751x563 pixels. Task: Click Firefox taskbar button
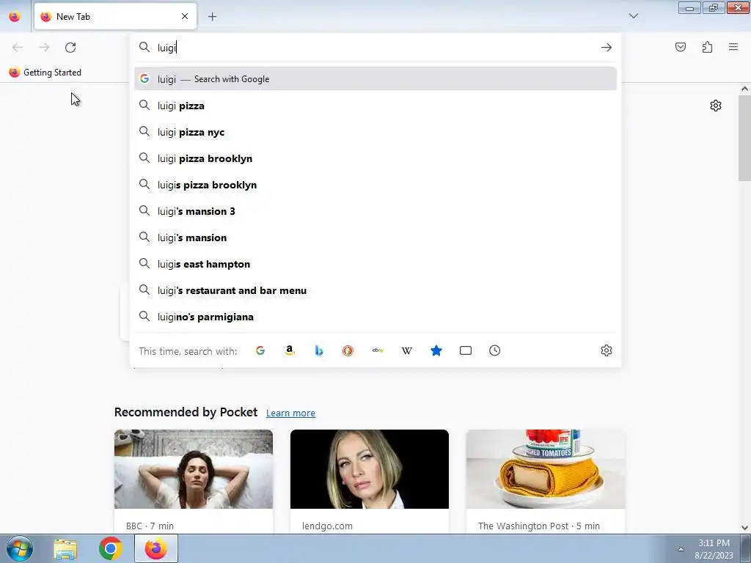156,548
